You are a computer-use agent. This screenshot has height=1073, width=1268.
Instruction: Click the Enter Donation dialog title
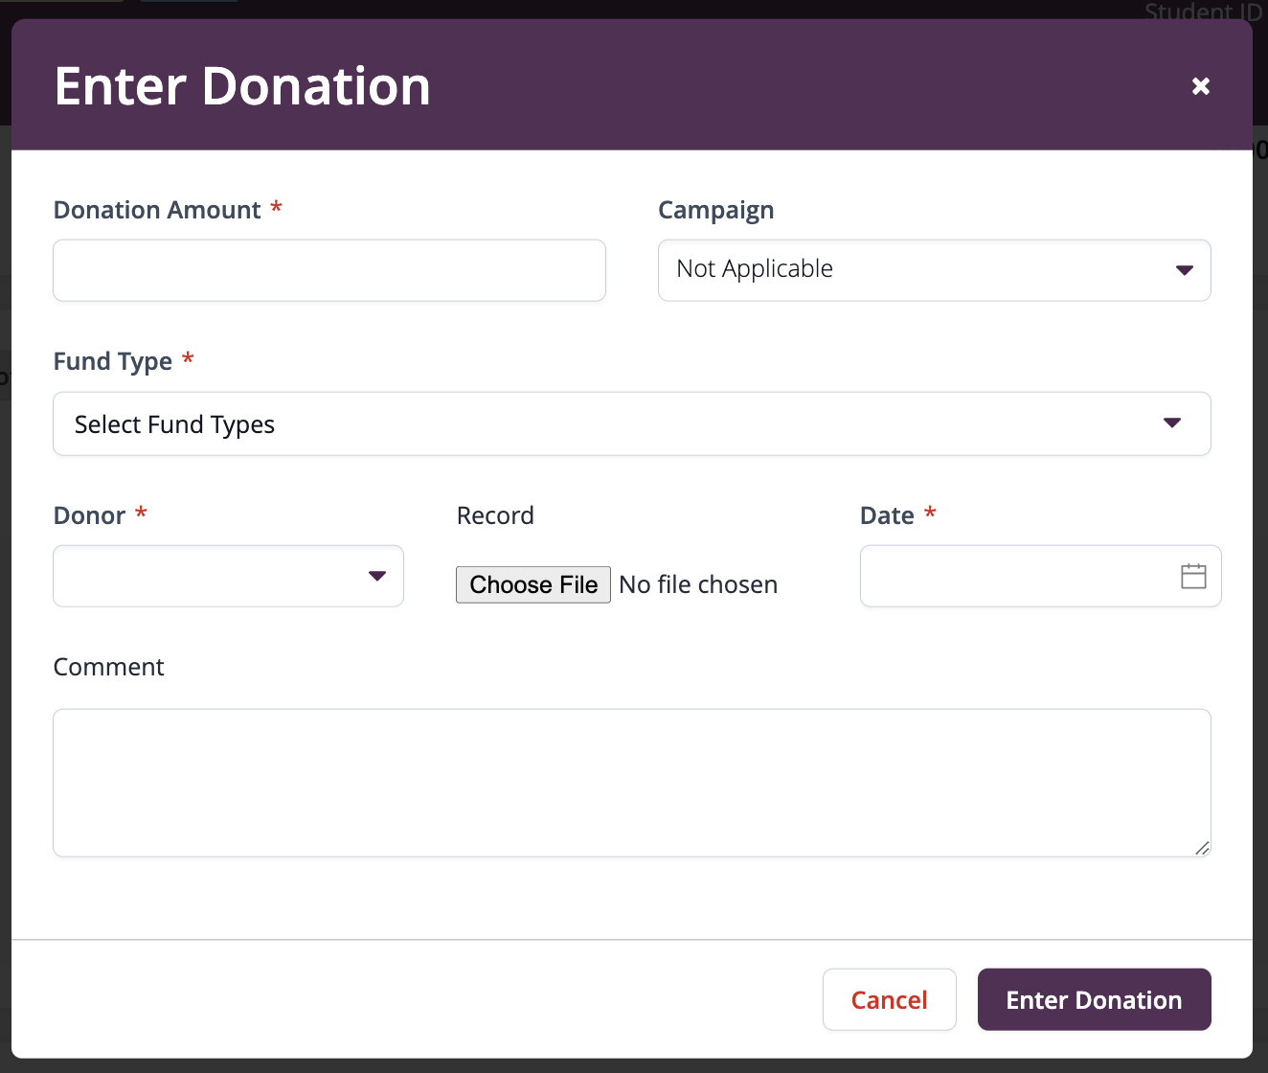pos(242,86)
